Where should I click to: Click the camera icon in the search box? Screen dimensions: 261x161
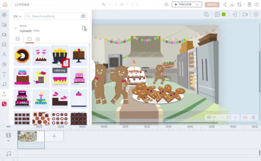(83, 16)
